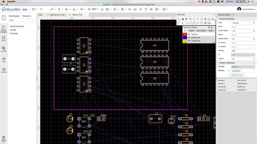
Task: Select the Hole tool in PCB Tools
Action: [x=209, y=19]
